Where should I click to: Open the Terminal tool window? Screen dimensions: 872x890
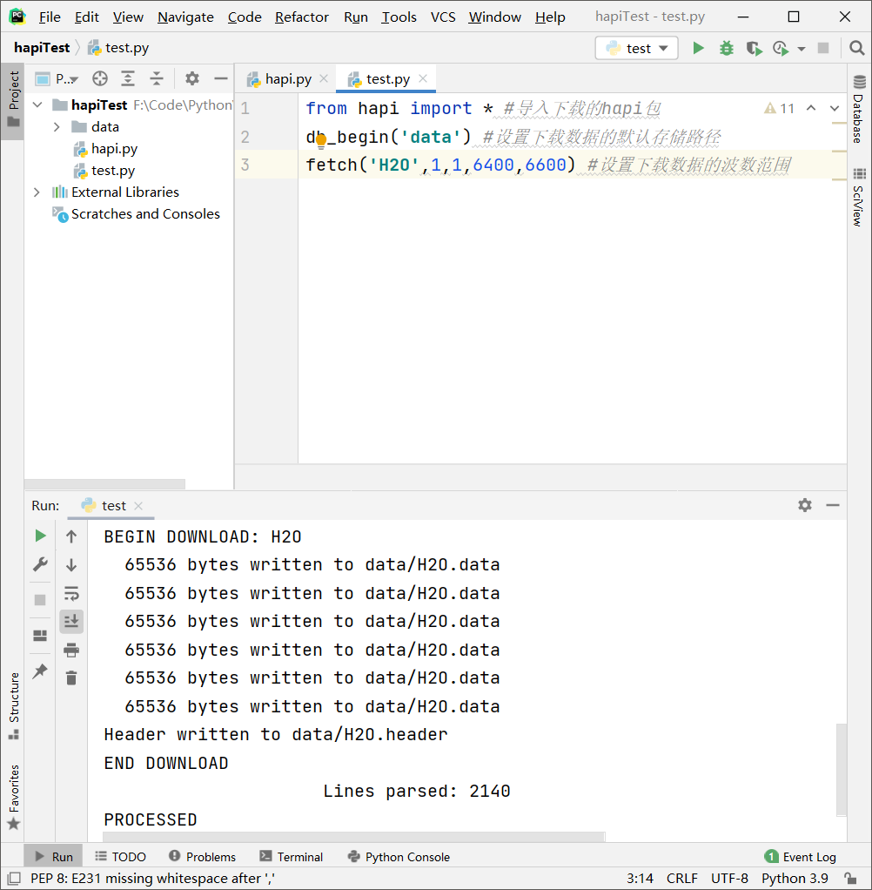[x=291, y=857]
